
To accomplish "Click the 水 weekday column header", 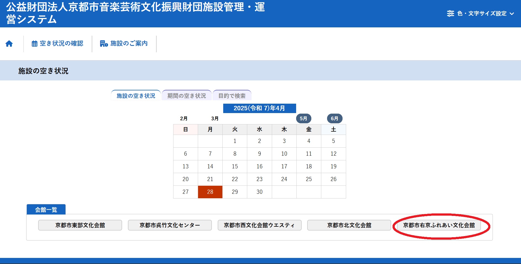I will coord(259,129).
